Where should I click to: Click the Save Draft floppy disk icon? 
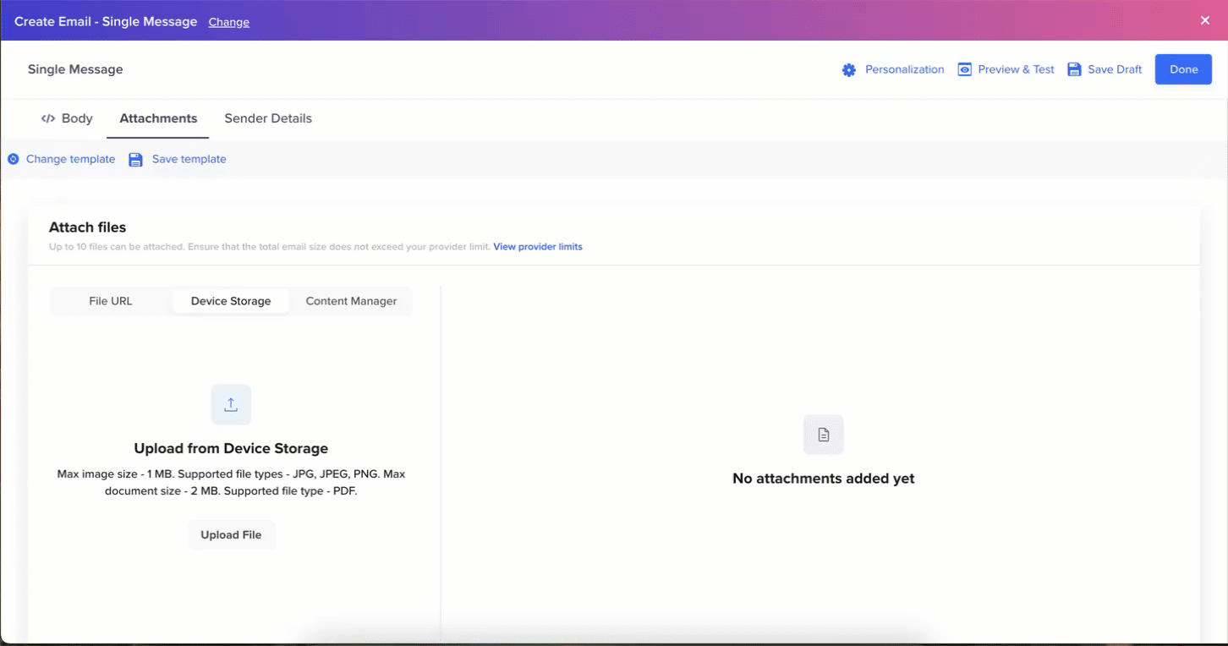pos(1074,69)
